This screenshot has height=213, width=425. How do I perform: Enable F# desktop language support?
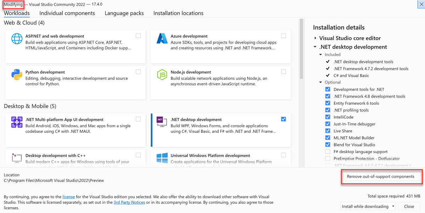(328, 152)
